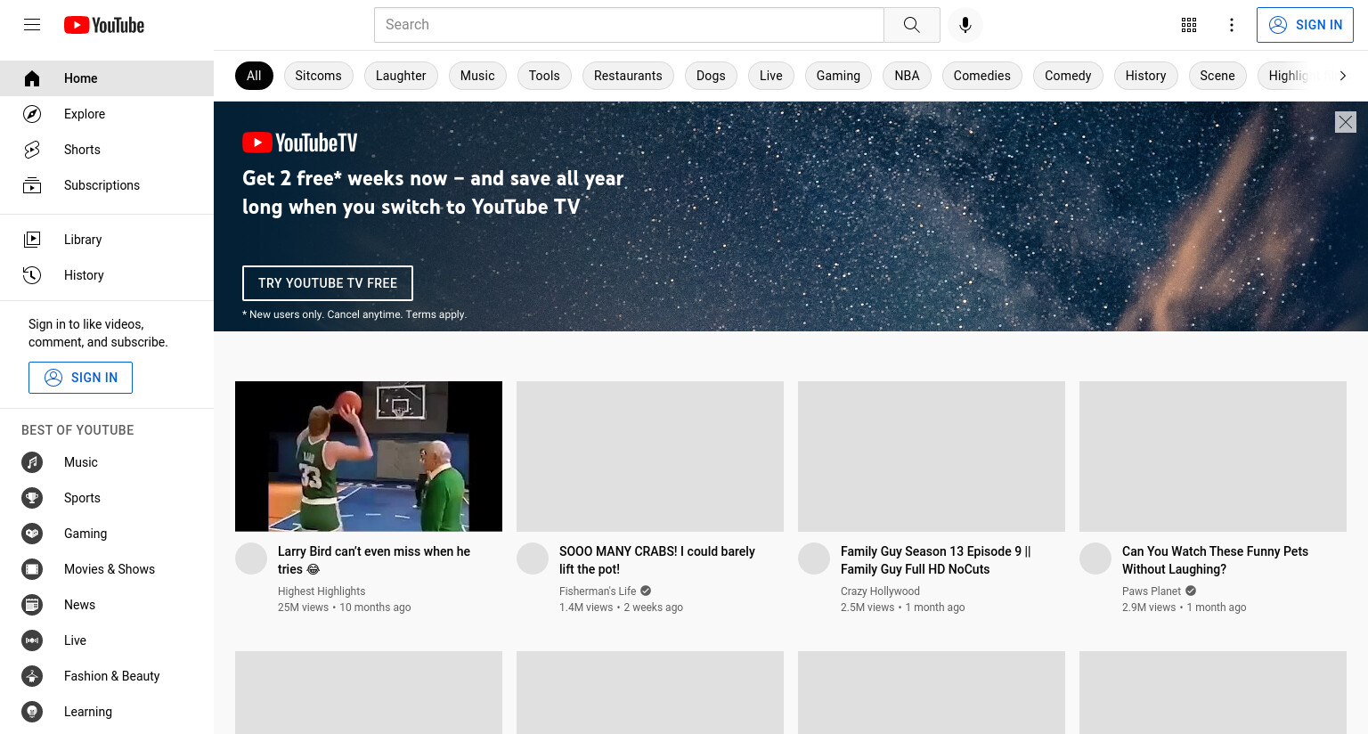Visit the Highest Highlights channel link
Viewport: 1368px width, 734px height.
[x=322, y=591]
